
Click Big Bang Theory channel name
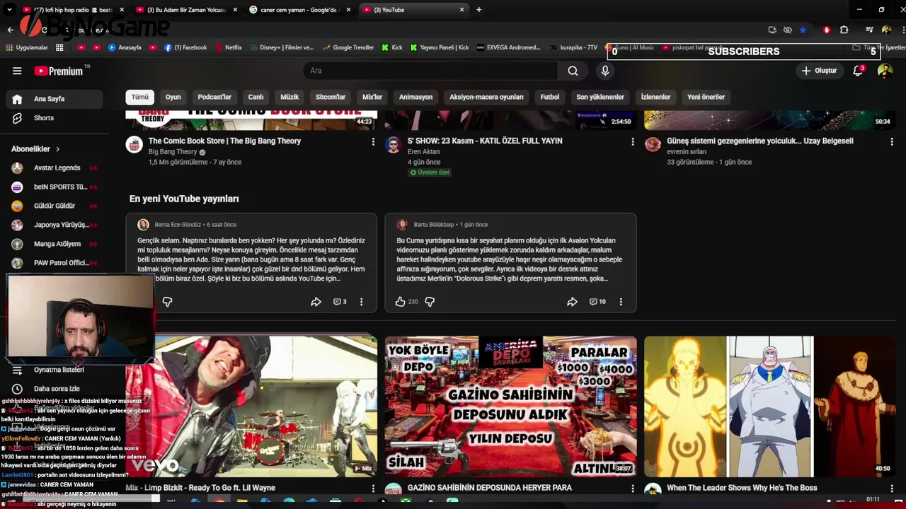pos(173,152)
